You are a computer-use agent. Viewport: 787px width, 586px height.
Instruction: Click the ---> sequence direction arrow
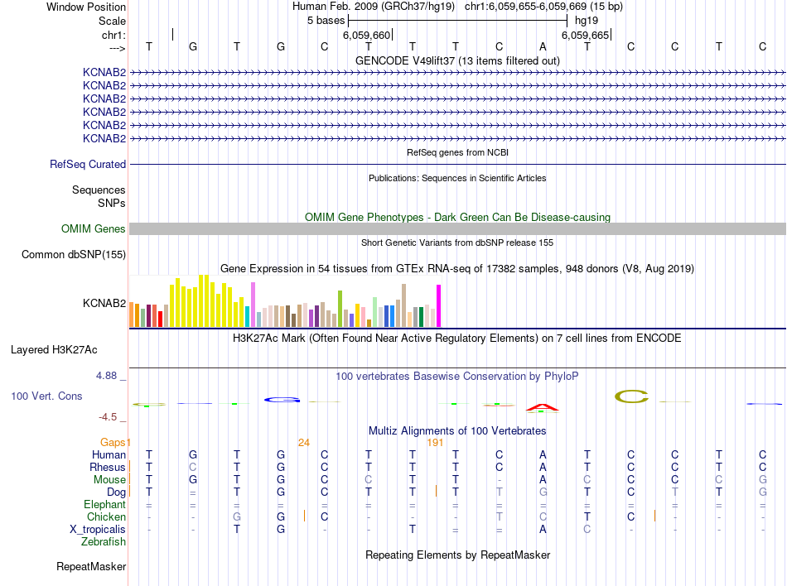[118, 48]
